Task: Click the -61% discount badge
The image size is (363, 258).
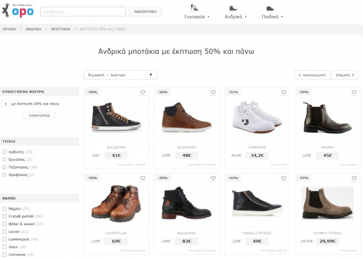Action: [233, 178]
